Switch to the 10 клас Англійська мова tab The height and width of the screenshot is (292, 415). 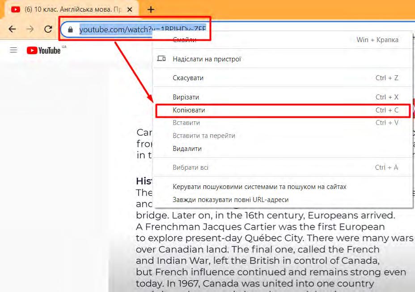click(x=72, y=9)
